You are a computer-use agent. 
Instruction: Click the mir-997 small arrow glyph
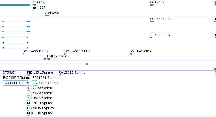point(34,10)
